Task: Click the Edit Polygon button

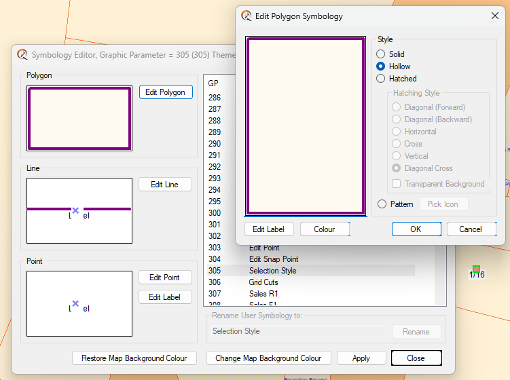Action: click(x=166, y=92)
